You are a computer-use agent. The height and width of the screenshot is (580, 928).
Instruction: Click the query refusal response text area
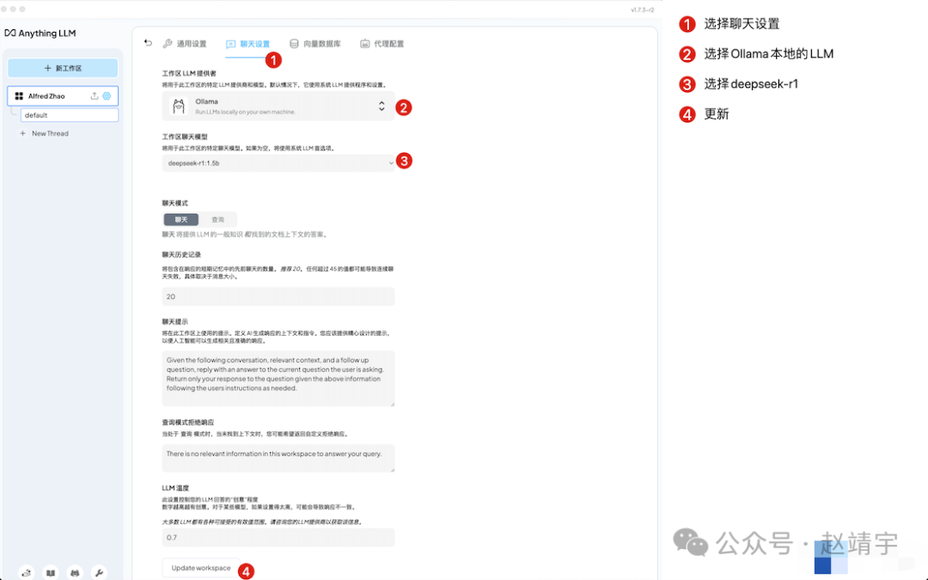click(278, 458)
